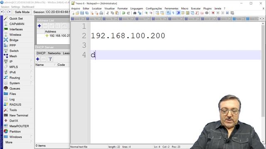Click the Save All icon in Notepad++
Viewport: 266px width, 149px height.
coord(87,13)
